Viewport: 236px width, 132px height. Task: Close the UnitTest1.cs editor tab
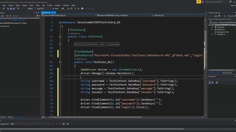(55, 13)
